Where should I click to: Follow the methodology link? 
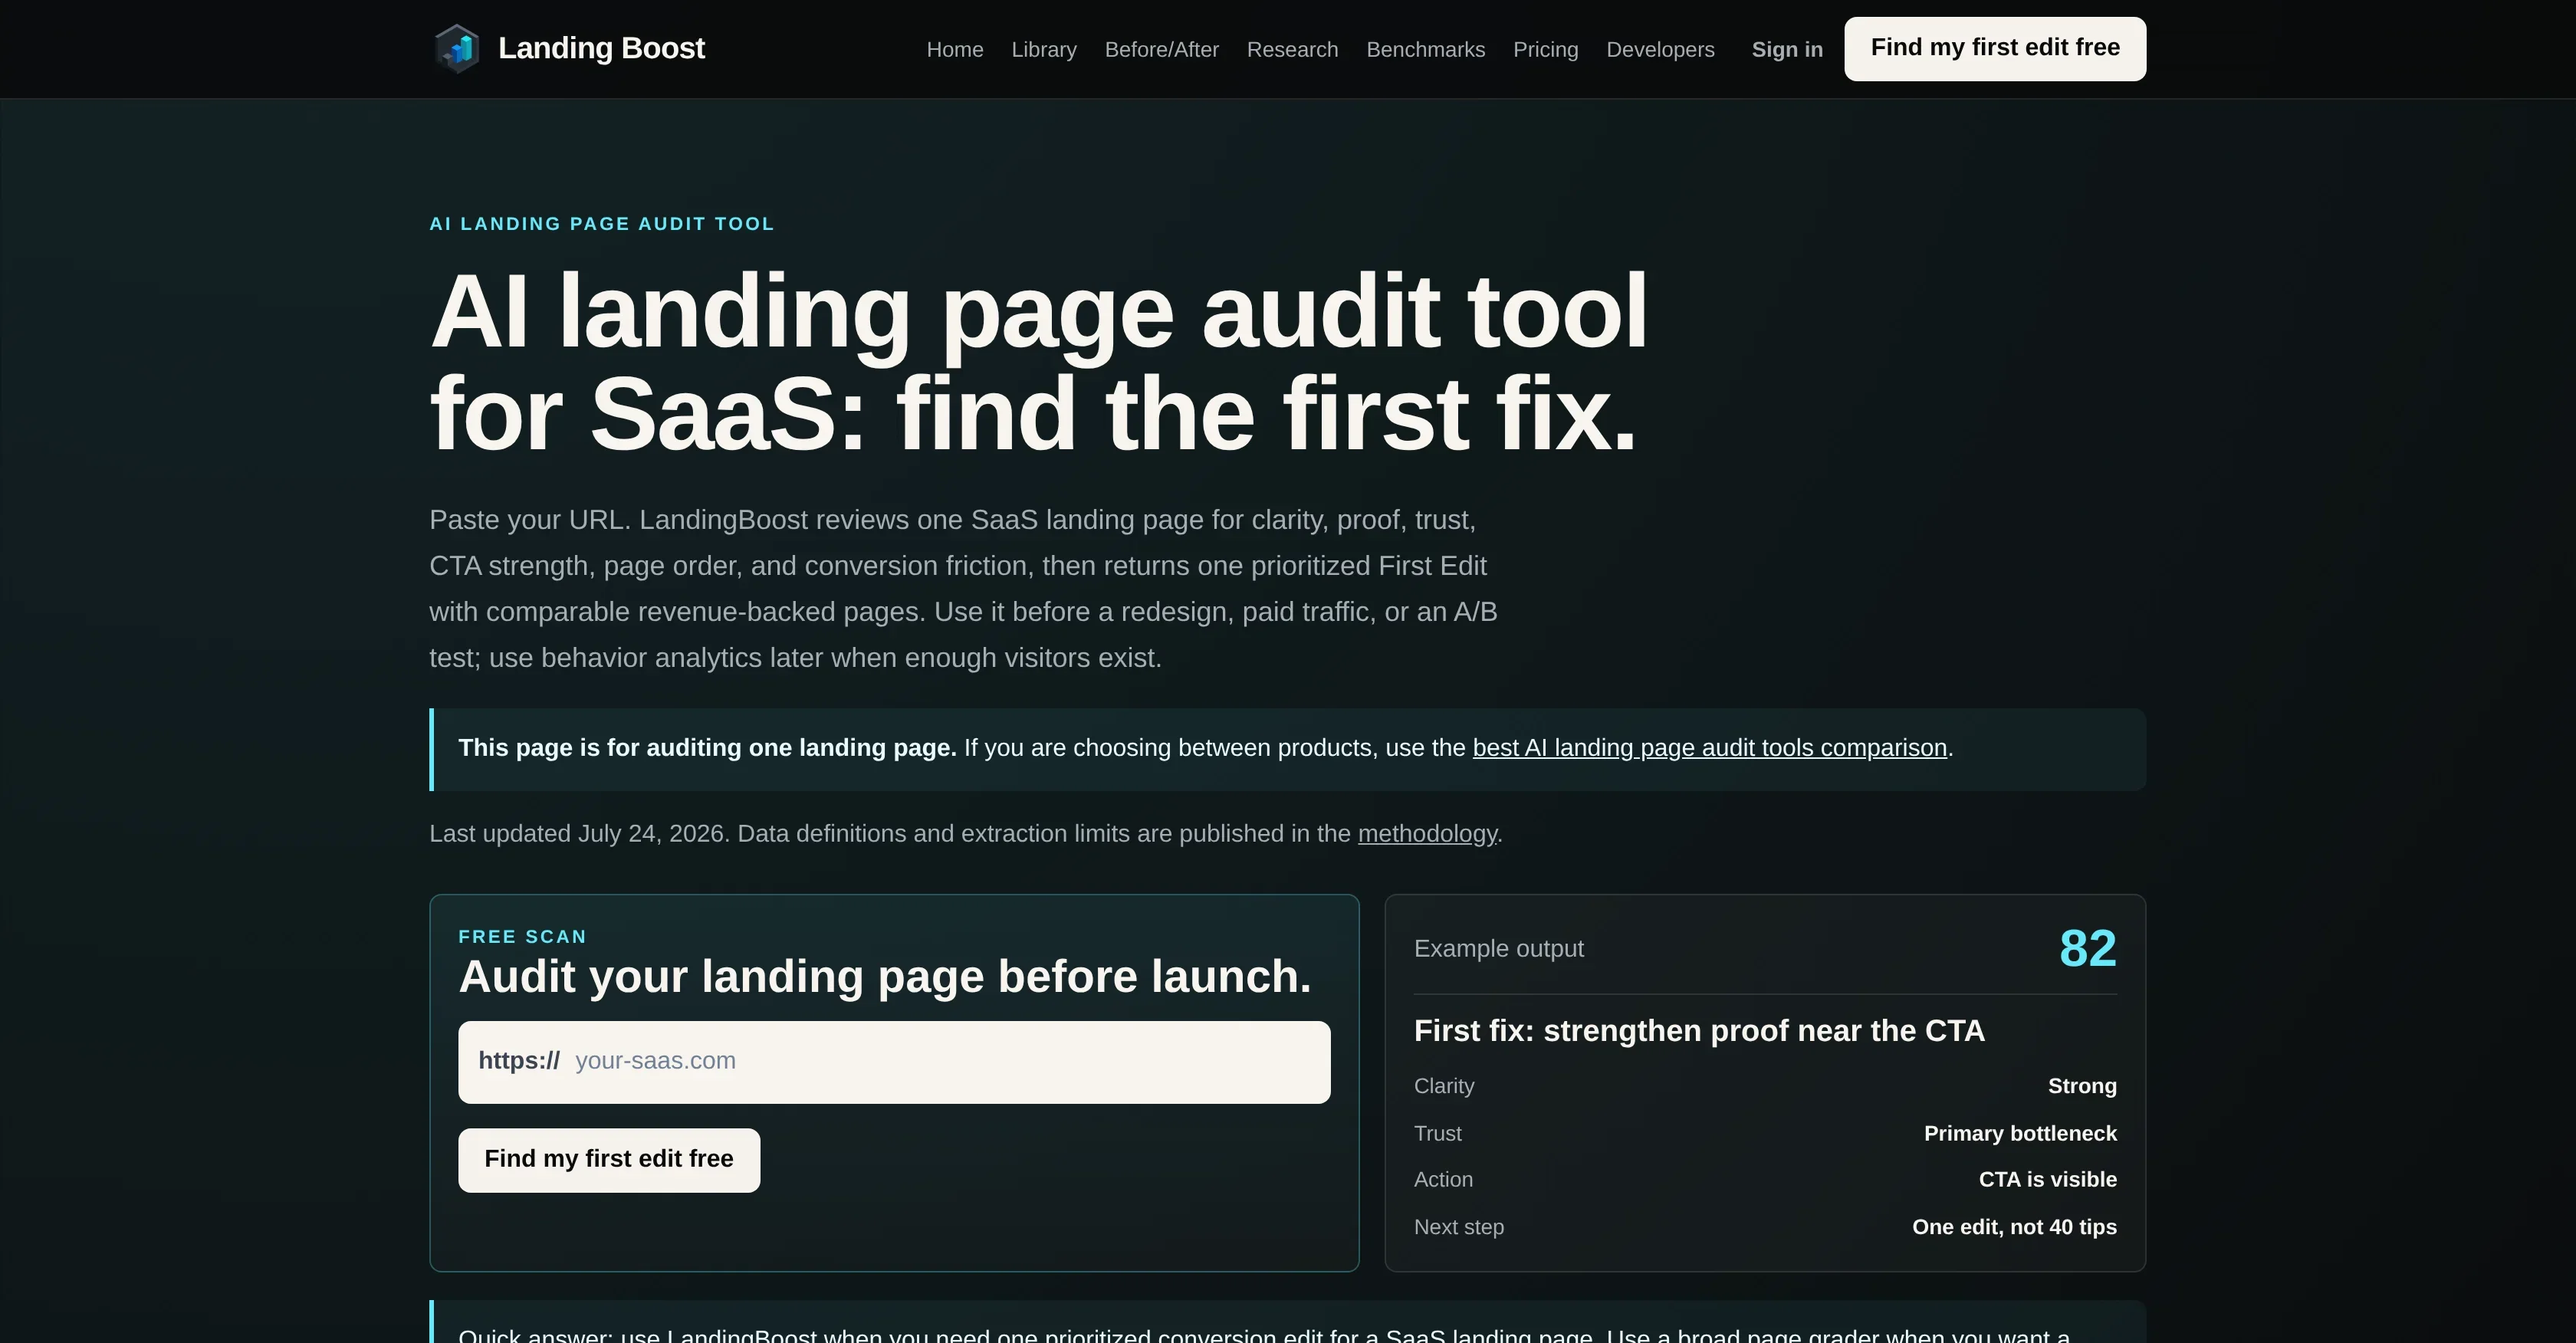[1427, 834]
